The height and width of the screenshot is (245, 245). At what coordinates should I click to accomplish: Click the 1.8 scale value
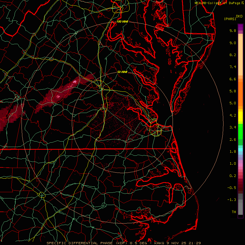[233, 152]
